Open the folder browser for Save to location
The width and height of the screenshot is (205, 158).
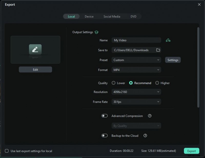[x=158, y=50]
